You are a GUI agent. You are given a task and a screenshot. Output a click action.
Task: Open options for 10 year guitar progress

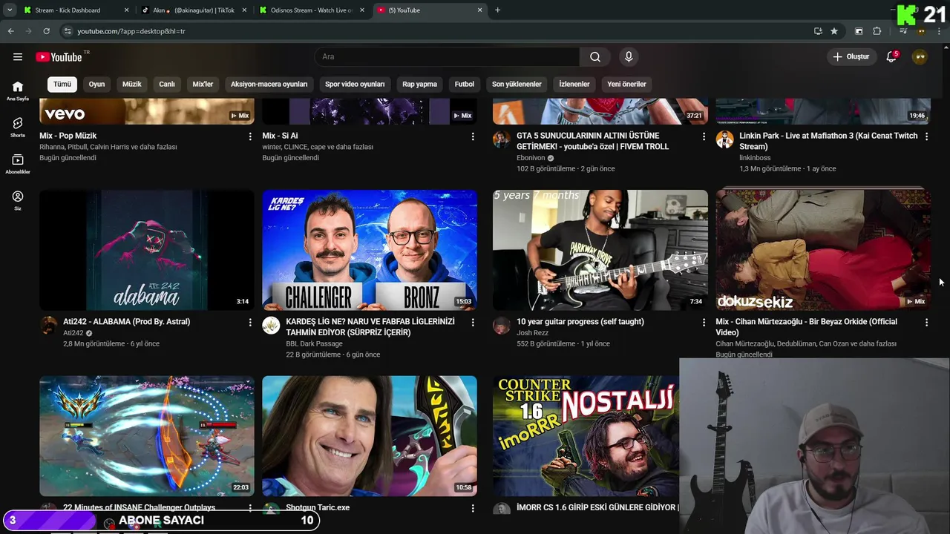704,323
